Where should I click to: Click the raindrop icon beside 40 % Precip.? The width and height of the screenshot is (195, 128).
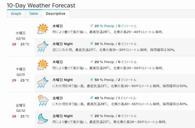click(92, 98)
